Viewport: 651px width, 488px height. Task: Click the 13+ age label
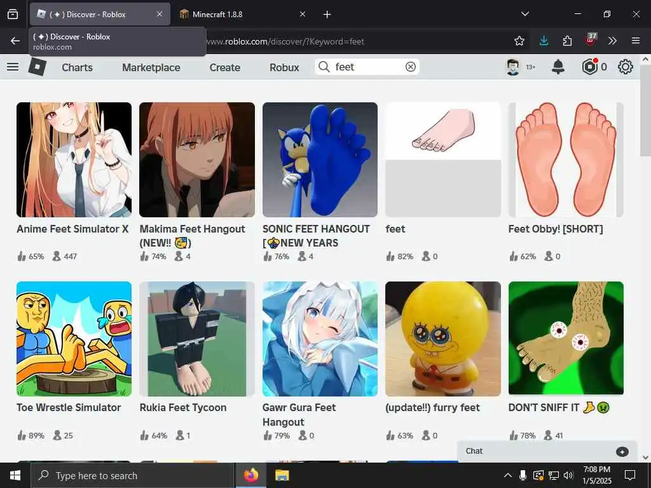click(x=531, y=67)
